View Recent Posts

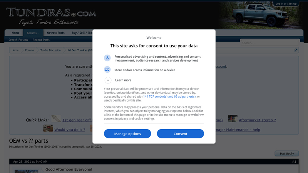click(x=41, y=40)
